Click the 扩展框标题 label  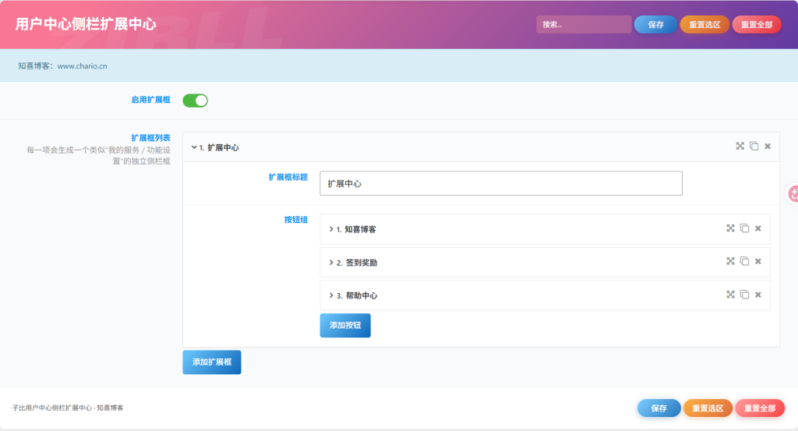point(288,177)
